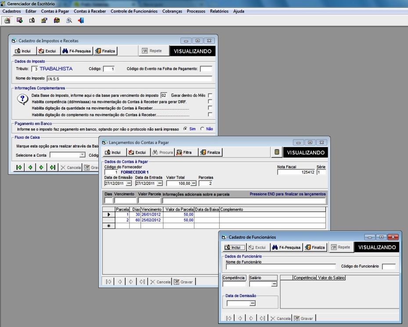Viewport: 408px width, 327px height.
Task: Open the Data de Demissão date picker button
Action: 252,303
